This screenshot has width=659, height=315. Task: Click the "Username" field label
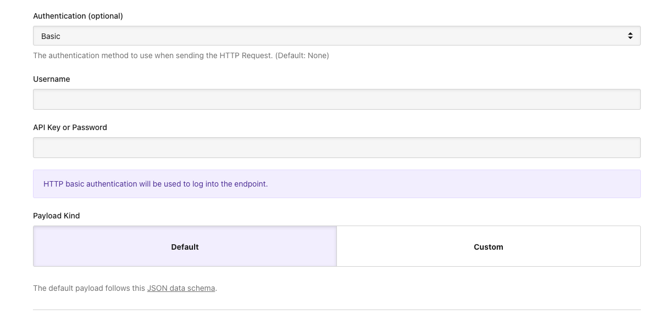52,79
